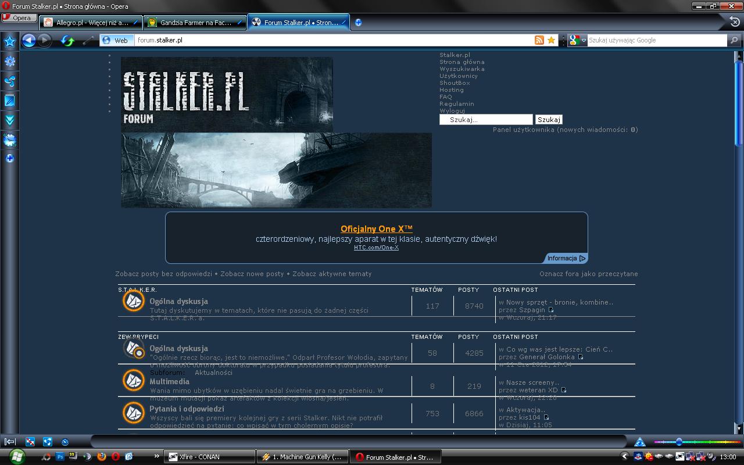This screenshot has width=744, height=465.
Task: Open FAQ link in forum menu
Action: point(446,96)
